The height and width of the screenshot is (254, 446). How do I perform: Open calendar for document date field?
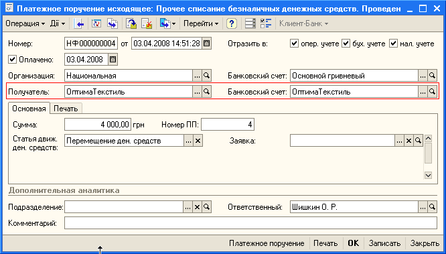[x=207, y=44]
